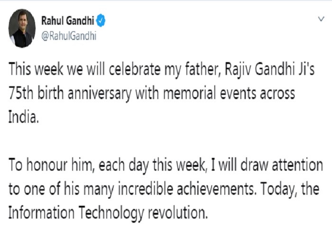Click the line "Information Technology revolution."
Viewport: 332px width, 237px height.
(108, 213)
